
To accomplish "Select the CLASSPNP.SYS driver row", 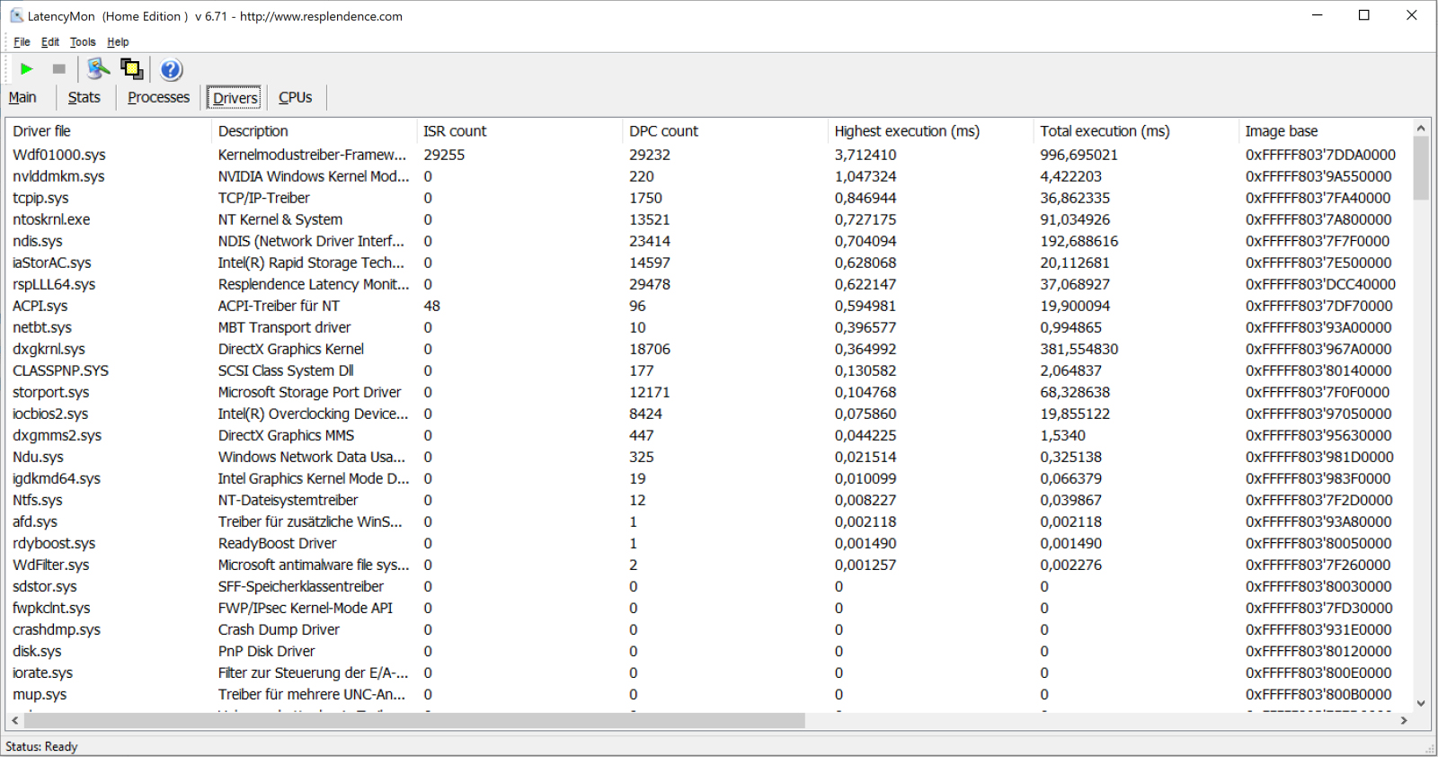I will (708, 370).
